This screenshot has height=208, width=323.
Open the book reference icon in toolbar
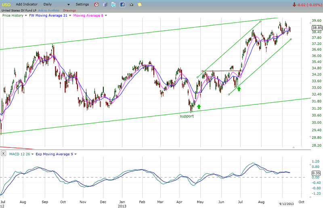tap(105, 4)
